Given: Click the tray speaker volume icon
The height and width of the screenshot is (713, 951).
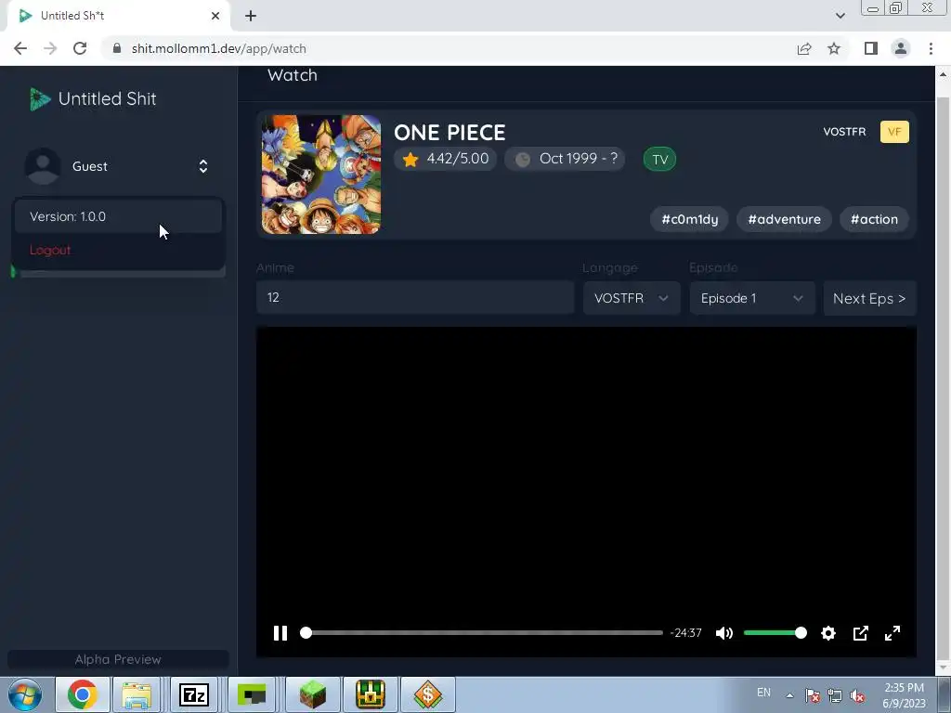Looking at the screenshot, I should pos(857,695).
